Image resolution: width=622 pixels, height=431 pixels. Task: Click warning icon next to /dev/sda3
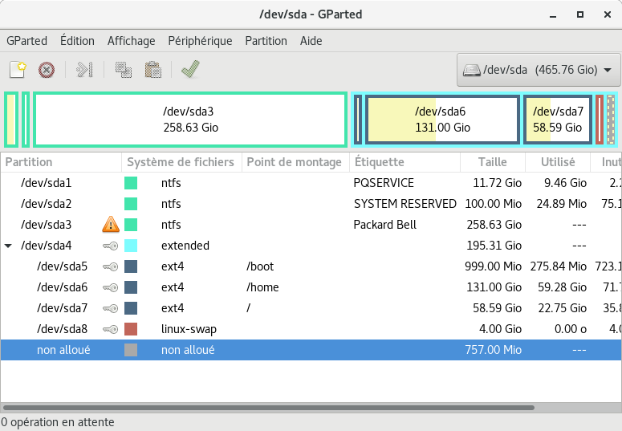tap(111, 225)
